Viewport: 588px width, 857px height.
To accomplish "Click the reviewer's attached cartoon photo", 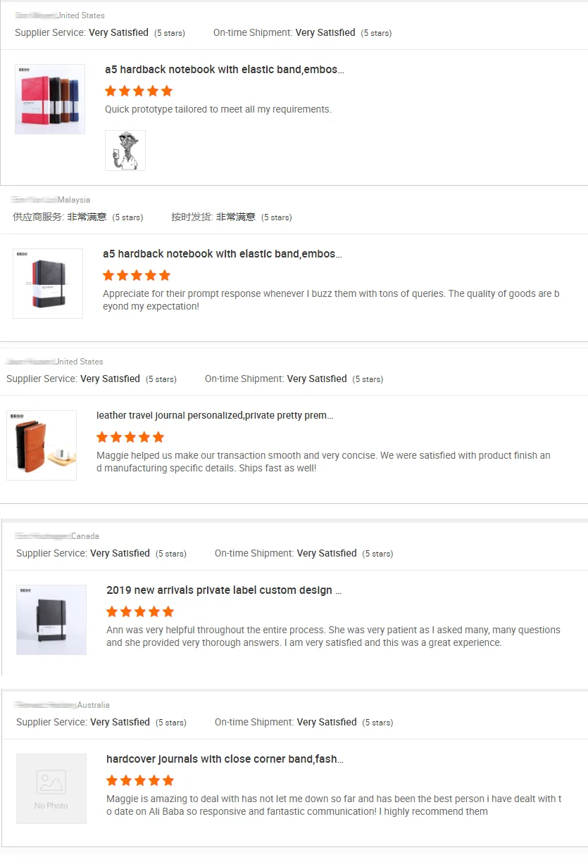I will 125,150.
